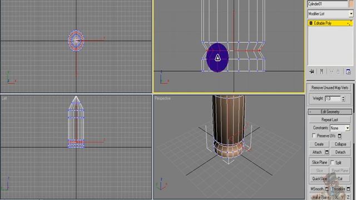The height and width of the screenshot is (200, 356).
Task: Click the Attach button
Action: click(317, 152)
